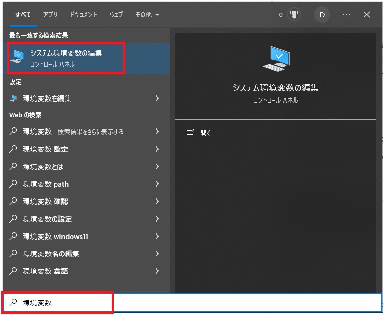Expand arrow beside 環境変数を編集
385x315 pixels.
pyautogui.click(x=157, y=98)
